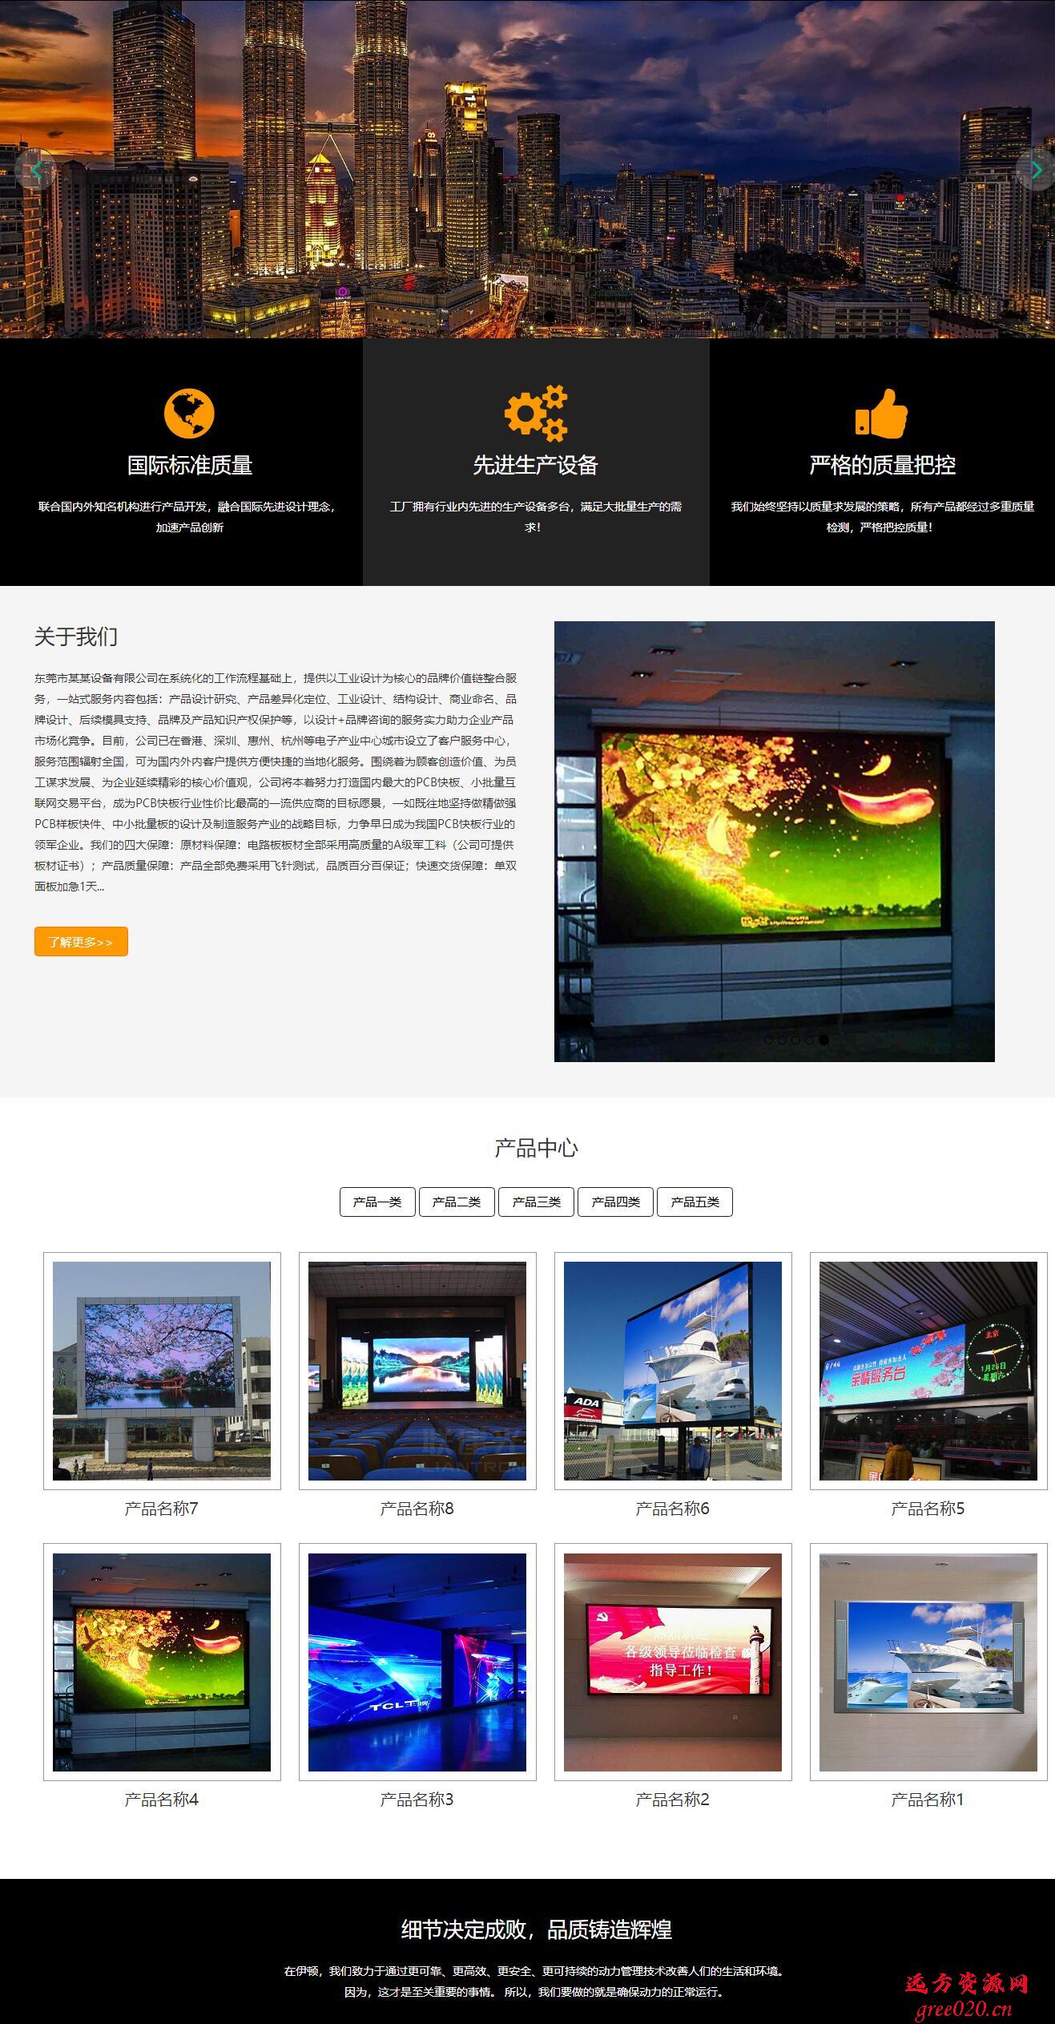Select the first carousel dot on the About image
This screenshot has height=2024, width=1055.
coord(768,1040)
